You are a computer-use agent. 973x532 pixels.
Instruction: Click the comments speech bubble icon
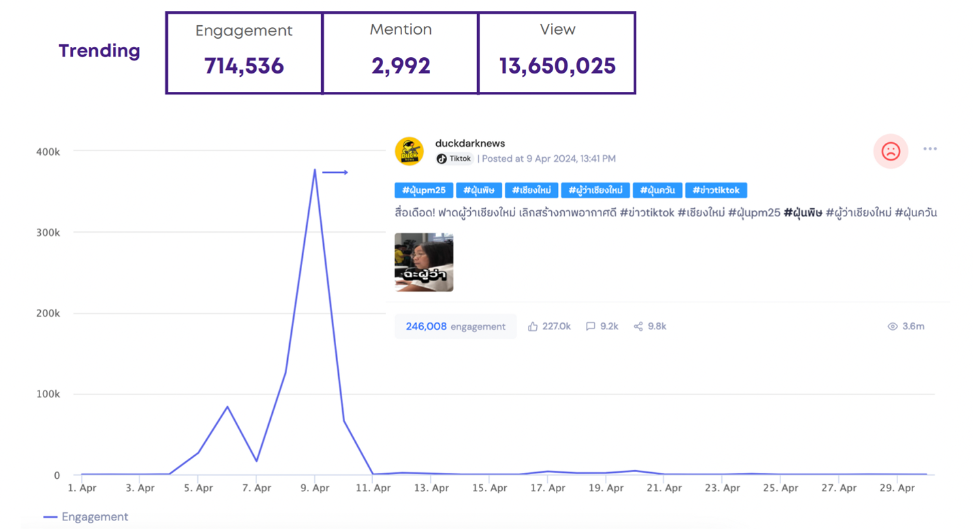tap(590, 327)
